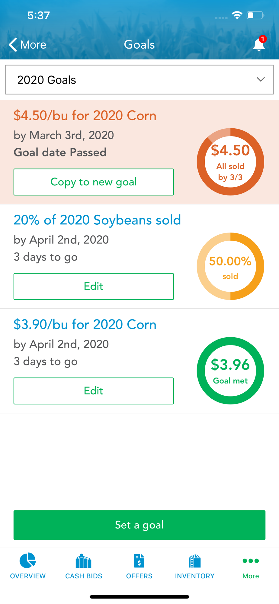The height and width of the screenshot is (604, 279).
Task: Open the Inventory grain bin icon
Action: coord(195,561)
